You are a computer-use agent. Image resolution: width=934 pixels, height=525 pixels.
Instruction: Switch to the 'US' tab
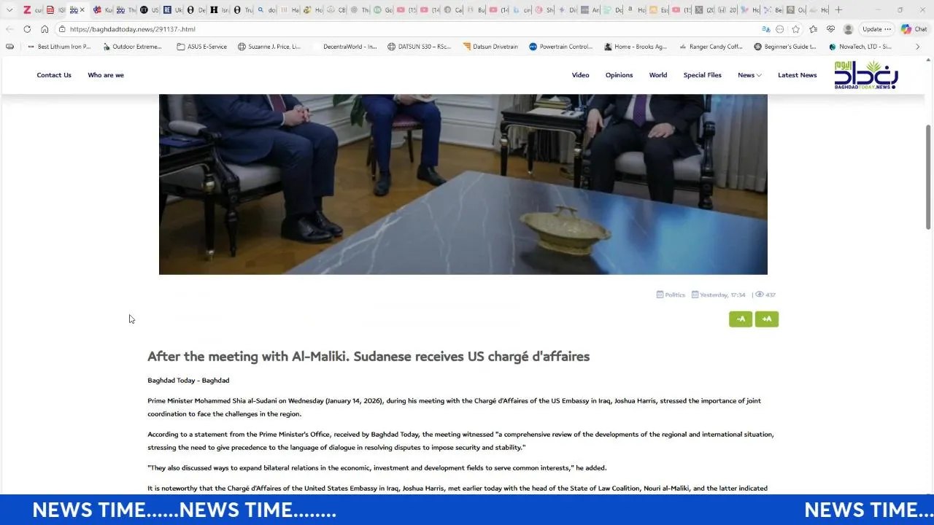pyautogui.click(x=150, y=9)
